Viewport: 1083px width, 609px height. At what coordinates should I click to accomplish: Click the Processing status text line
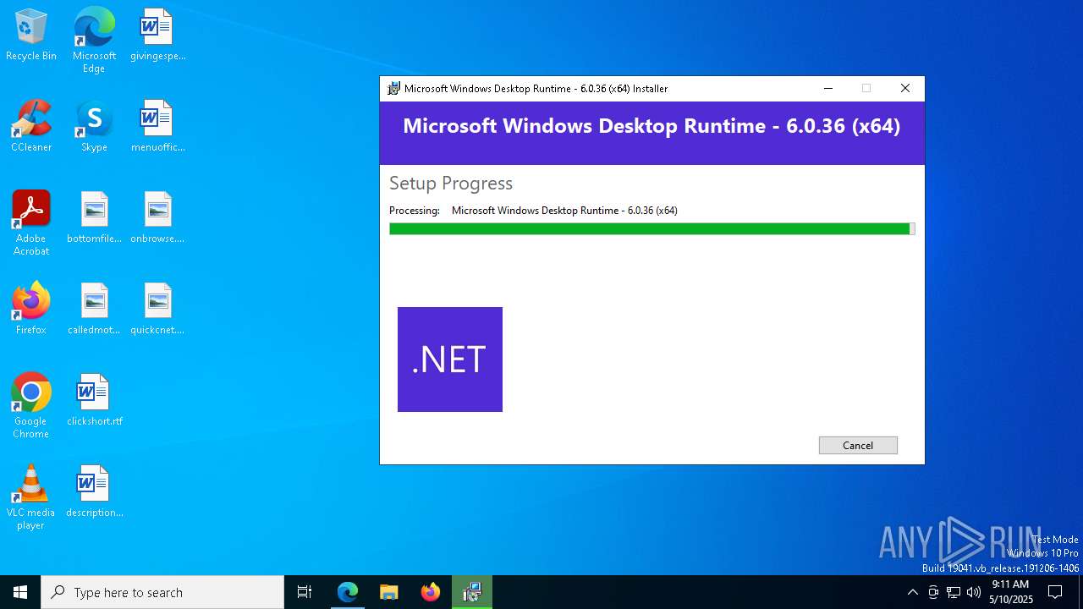point(533,211)
